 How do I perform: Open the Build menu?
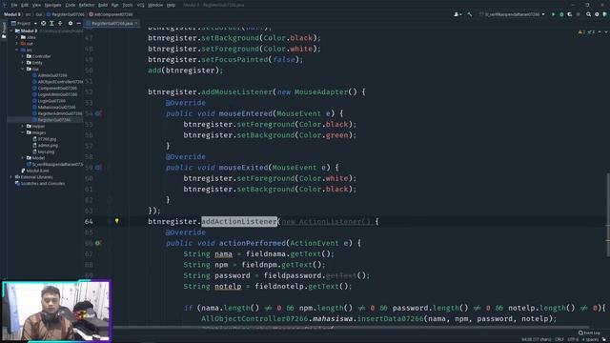pyautogui.click(x=103, y=5)
